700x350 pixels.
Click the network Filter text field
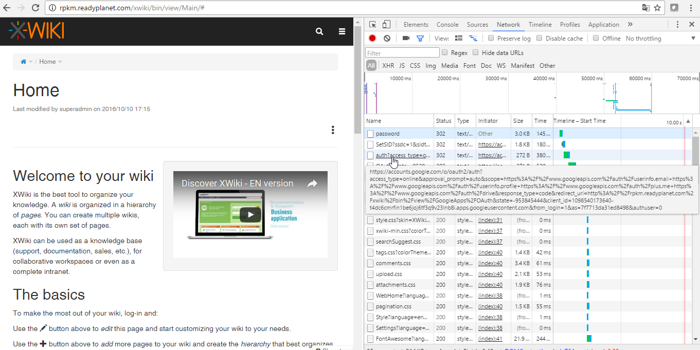tap(402, 53)
